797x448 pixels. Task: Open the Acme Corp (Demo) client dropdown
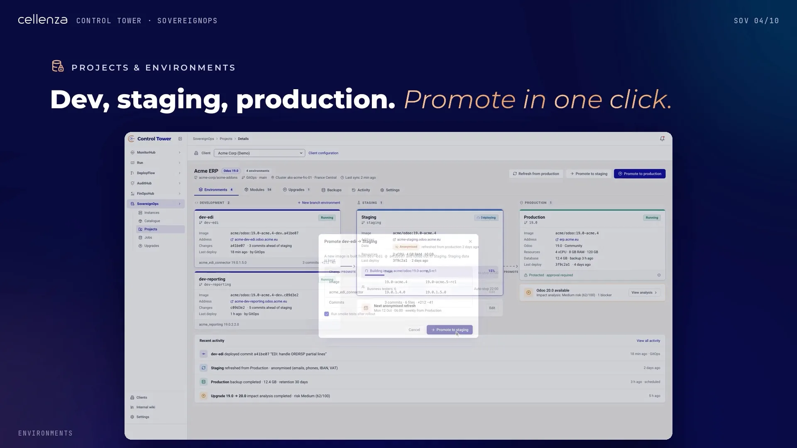tap(259, 153)
